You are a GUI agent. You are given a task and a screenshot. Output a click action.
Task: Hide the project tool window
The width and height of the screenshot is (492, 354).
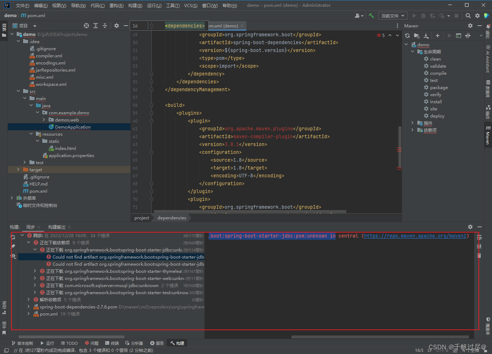pos(125,26)
